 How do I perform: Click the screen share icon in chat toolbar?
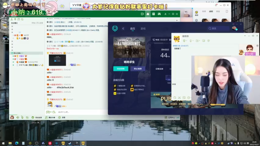coord(204,41)
